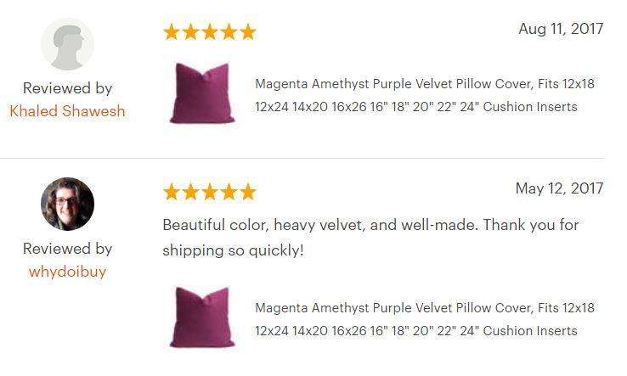The image size is (627, 376).
Task: Click third star of Khaled Shawesh's rating
Action: [x=210, y=31]
